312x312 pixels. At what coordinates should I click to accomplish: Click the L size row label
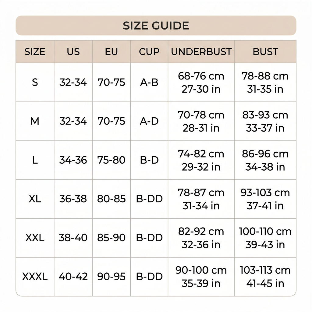point(35,160)
